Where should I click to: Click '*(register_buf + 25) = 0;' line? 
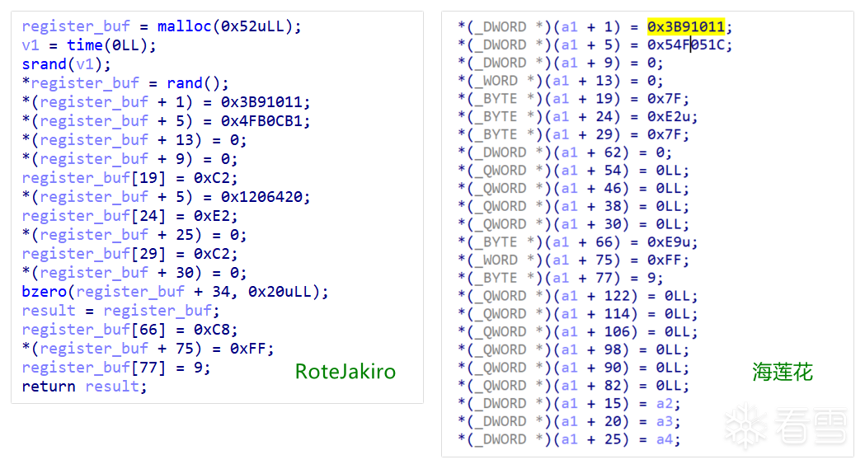pyautogui.click(x=134, y=234)
